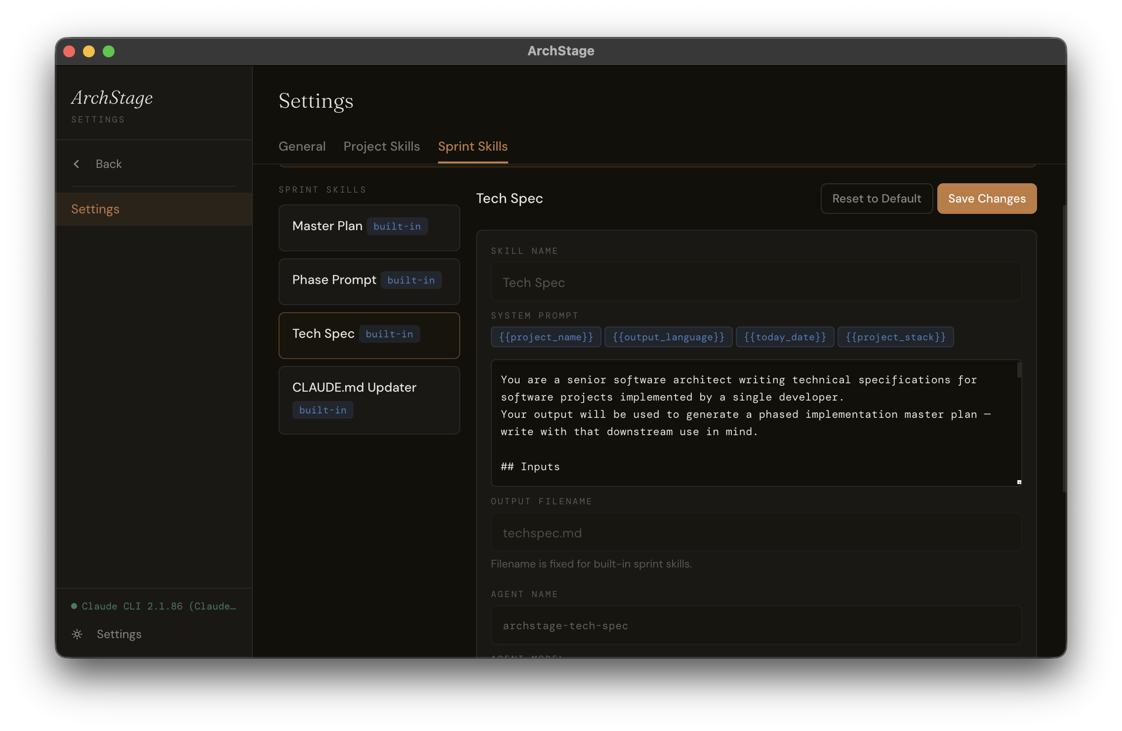Image resolution: width=1122 pixels, height=731 pixels.
Task: Switch to the General tab
Action: tap(302, 146)
